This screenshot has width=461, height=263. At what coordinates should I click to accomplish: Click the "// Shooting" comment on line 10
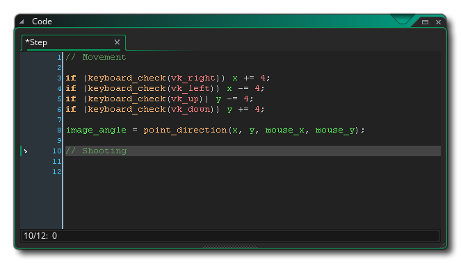coord(96,151)
